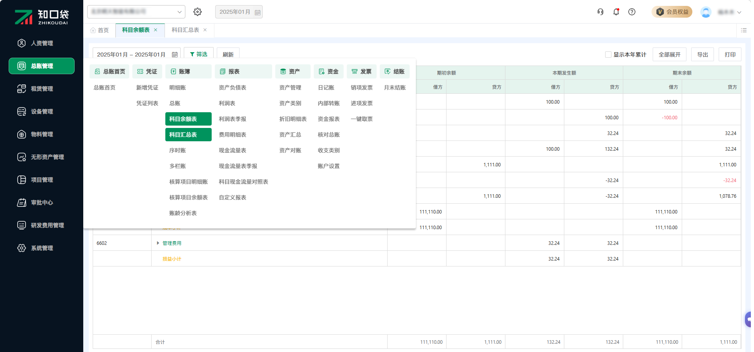
Task: Click the home icon on the 首页 tab
Action: (x=93, y=30)
